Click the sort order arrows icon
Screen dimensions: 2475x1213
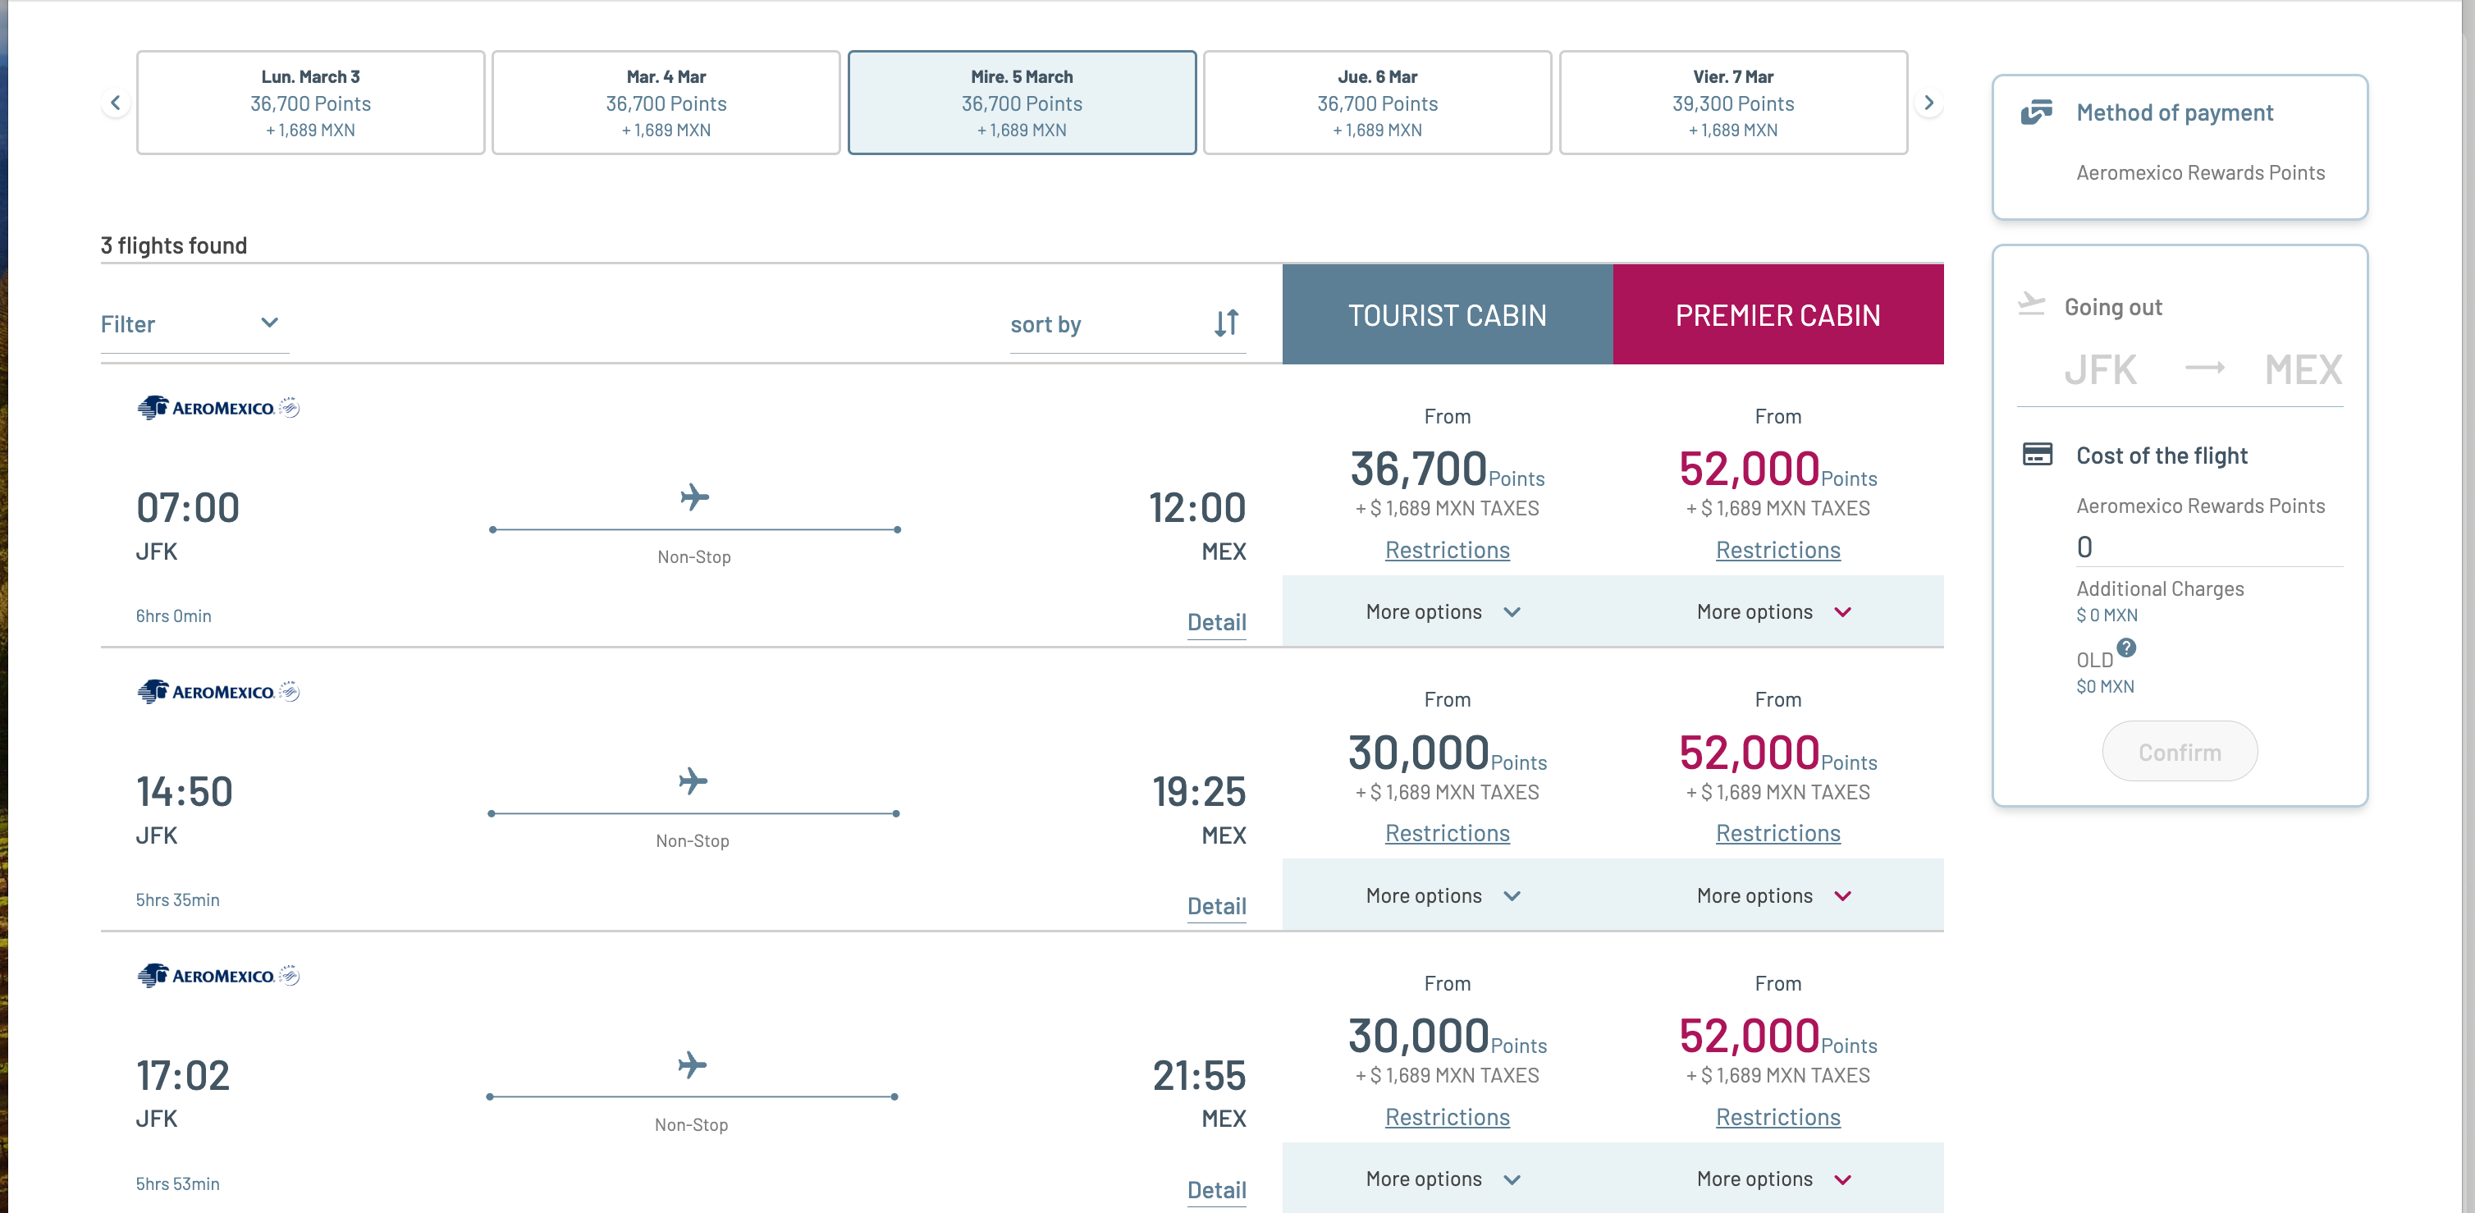pyautogui.click(x=1226, y=323)
